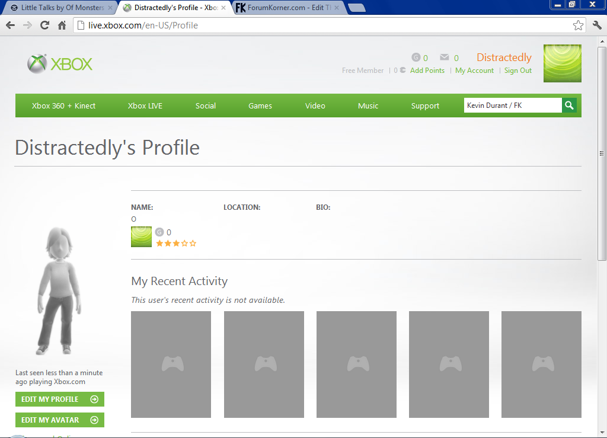Click the third recent activity game tile
This screenshot has width=607, height=438.
[x=356, y=365]
